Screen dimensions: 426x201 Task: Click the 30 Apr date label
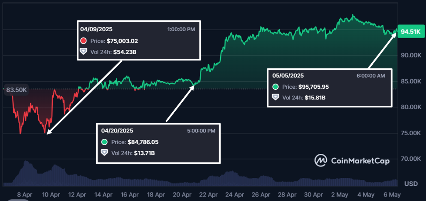(313, 194)
